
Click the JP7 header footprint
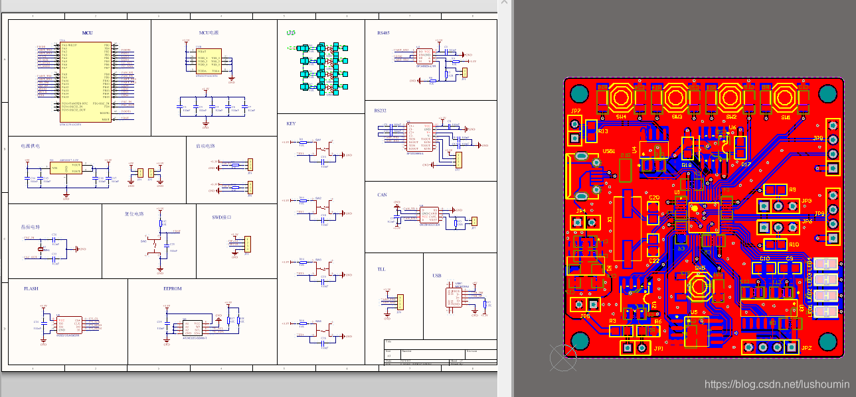click(574, 131)
